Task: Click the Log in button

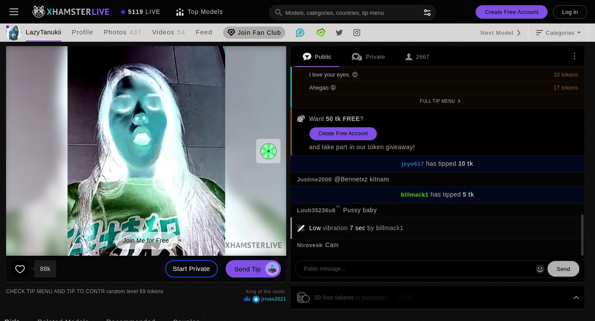Action: click(x=570, y=12)
